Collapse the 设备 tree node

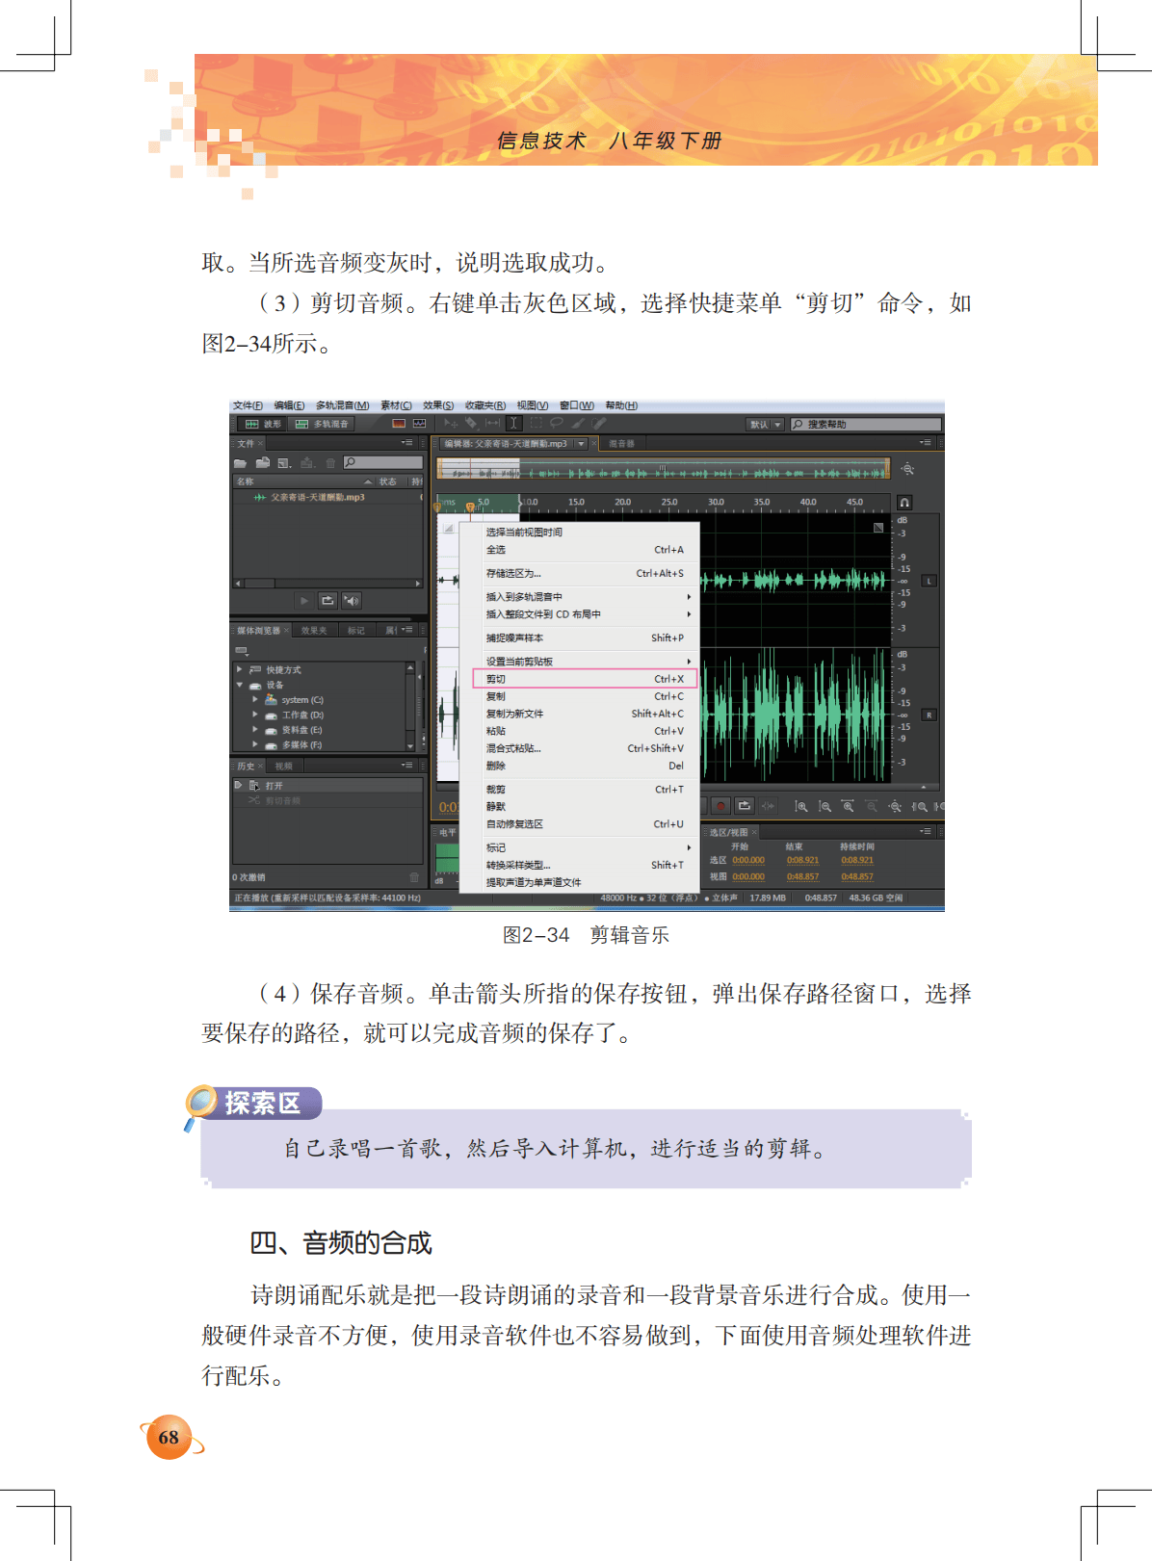(x=240, y=685)
